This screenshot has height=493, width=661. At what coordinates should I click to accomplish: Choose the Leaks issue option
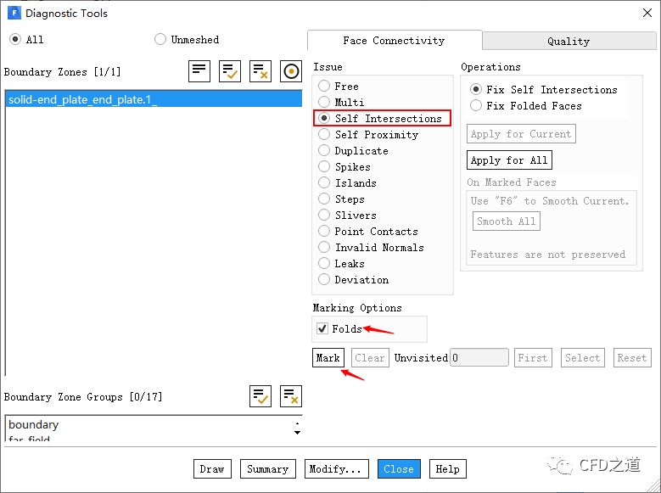(x=324, y=263)
